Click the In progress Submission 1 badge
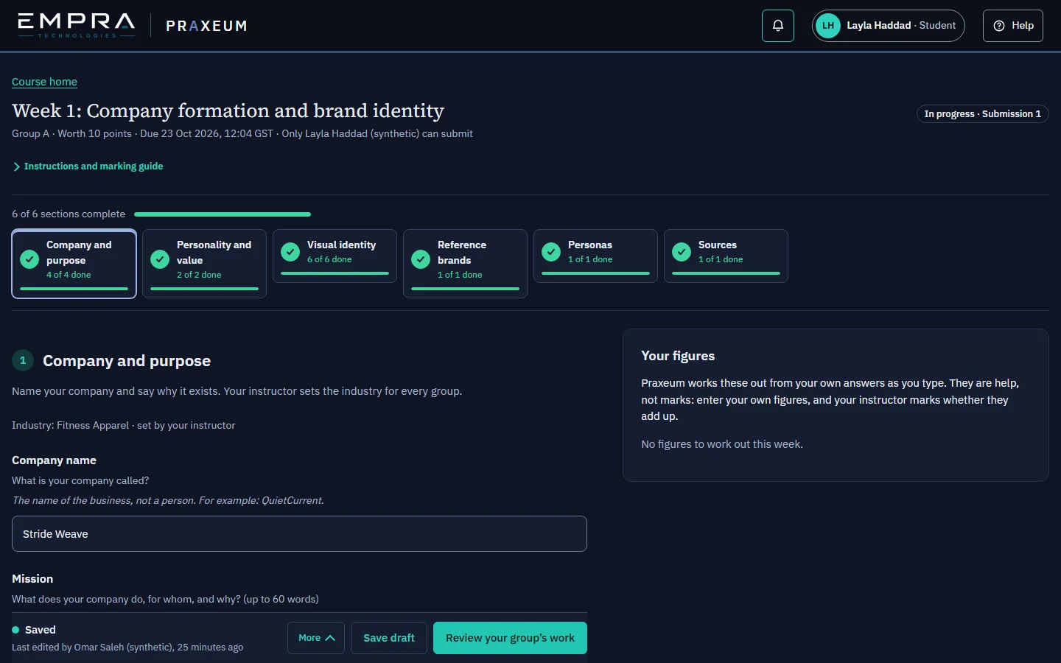Viewport: 1061px width, 663px height. click(x=982, y=114)
